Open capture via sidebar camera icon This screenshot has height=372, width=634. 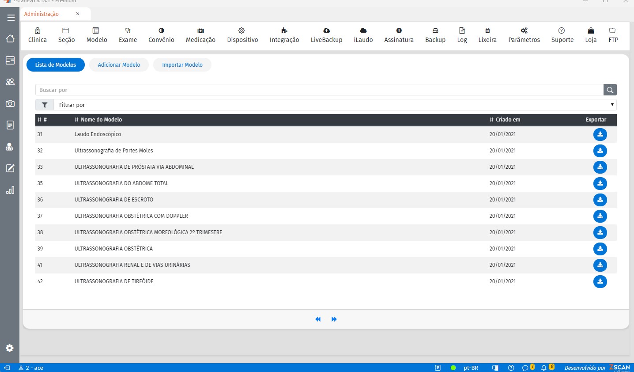pos(10,103)
